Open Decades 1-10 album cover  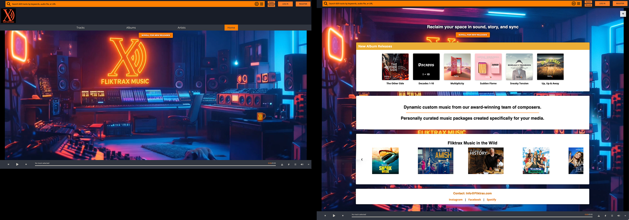click(x=426, y=67)
